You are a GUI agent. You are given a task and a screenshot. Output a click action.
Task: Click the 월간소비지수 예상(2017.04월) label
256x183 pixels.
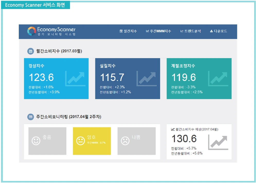point(197,129)
